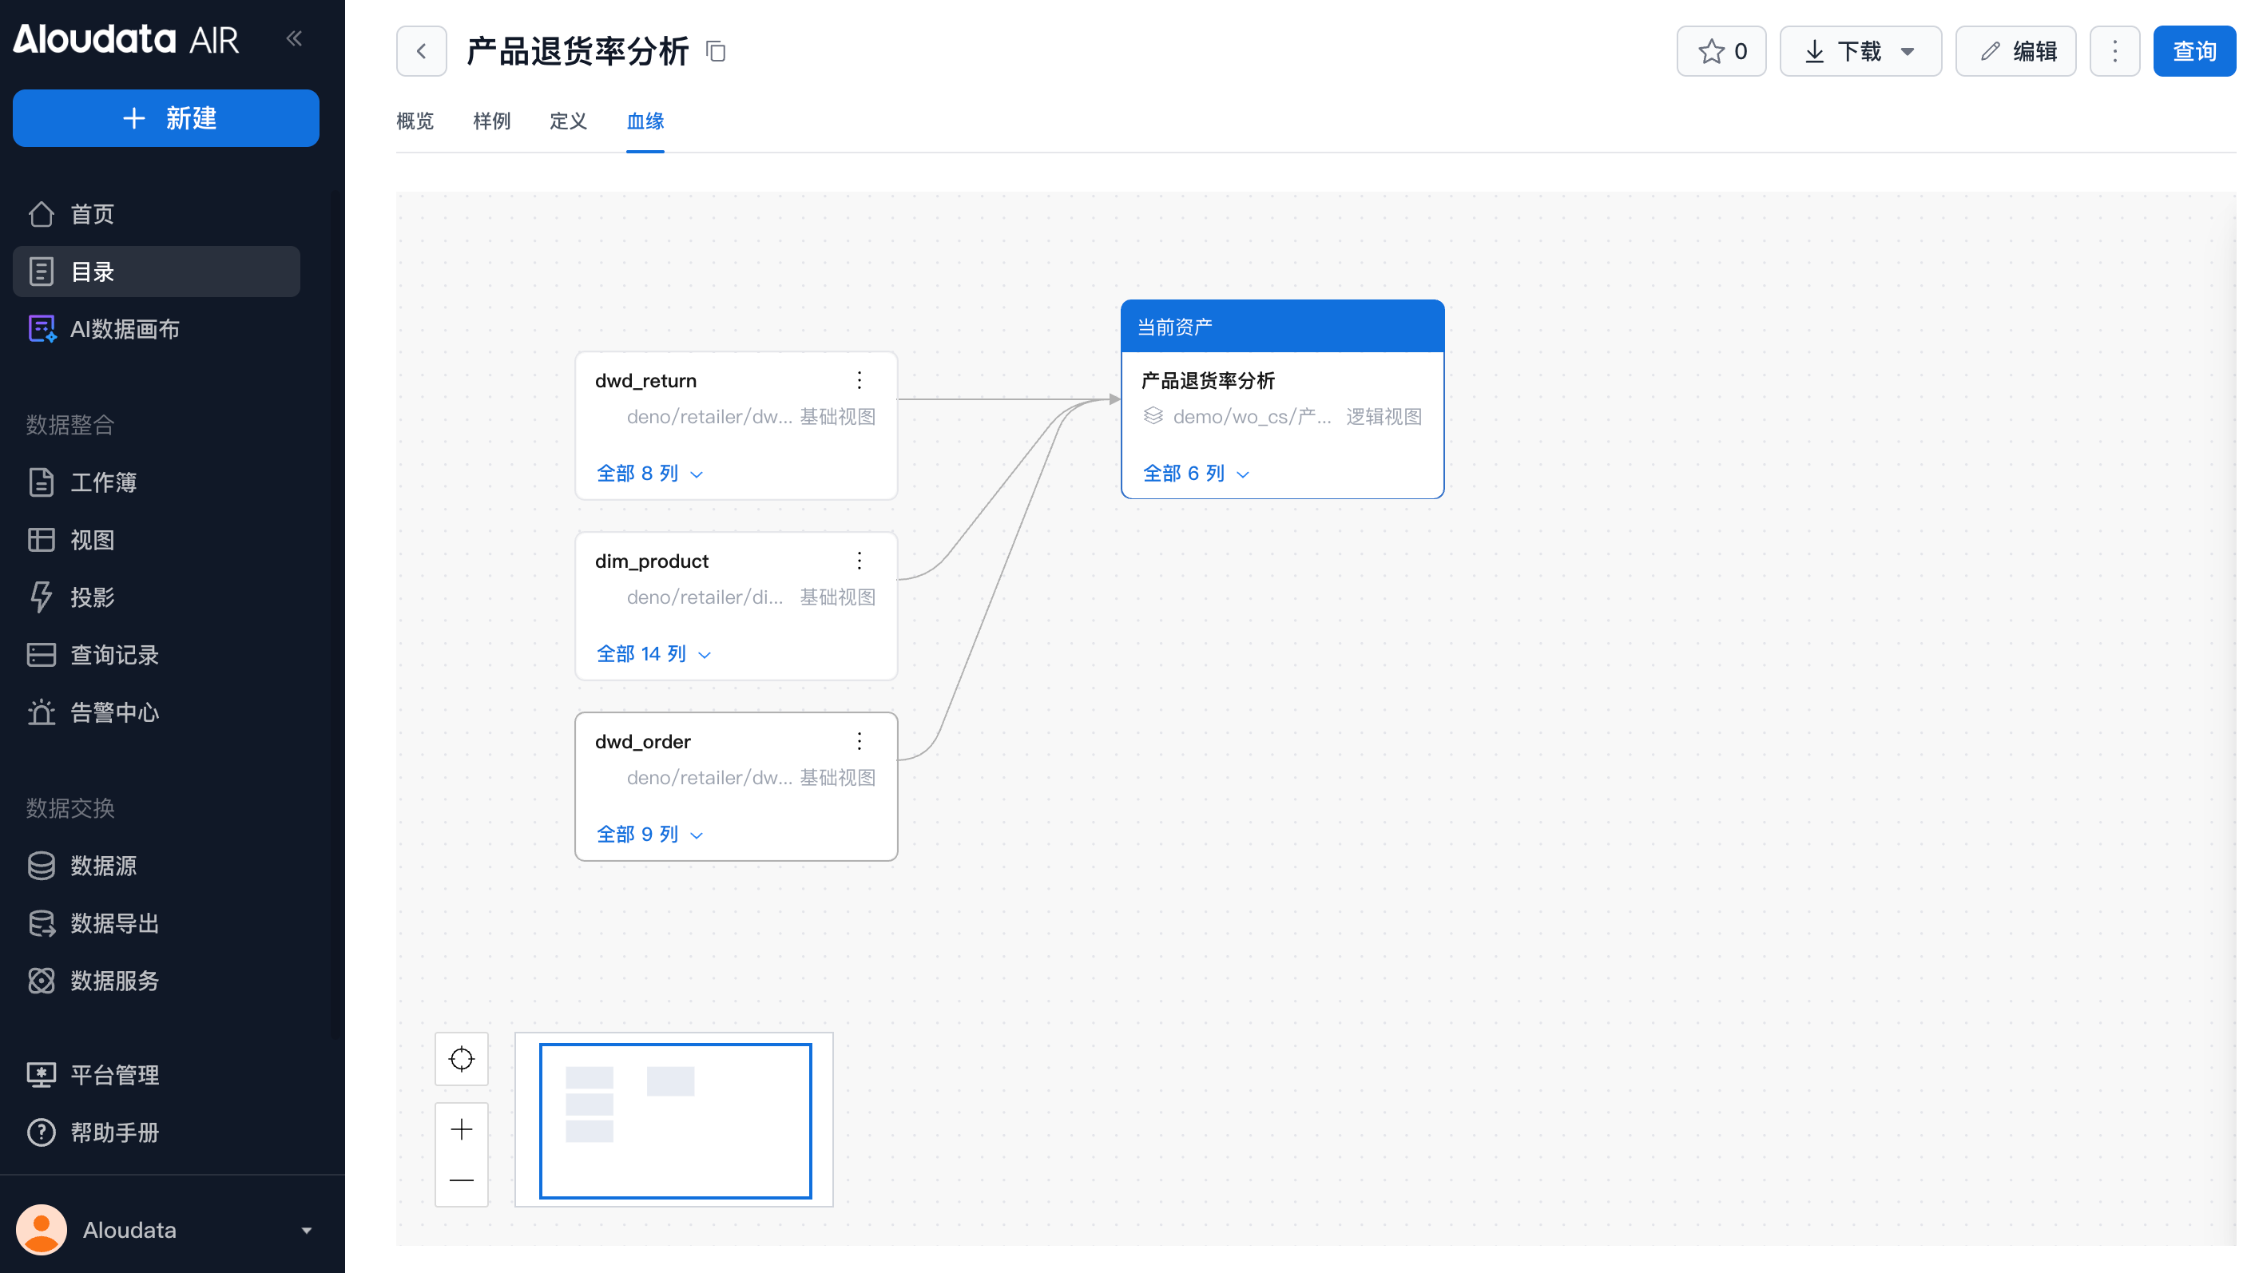Image resolution: width=2259 pixels, height=1273 pixels.
Task: Click the copy icon beside the title
Action: (x=716, y=52)
